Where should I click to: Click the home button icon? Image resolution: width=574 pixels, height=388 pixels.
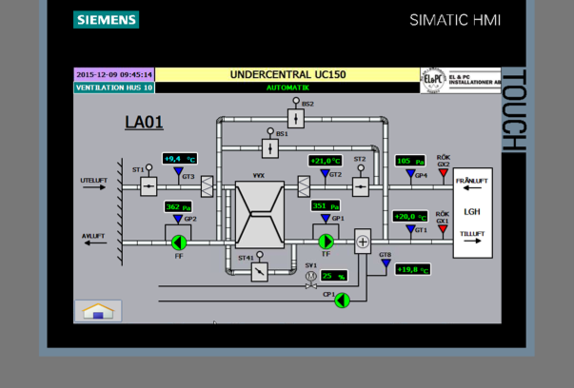98,311
